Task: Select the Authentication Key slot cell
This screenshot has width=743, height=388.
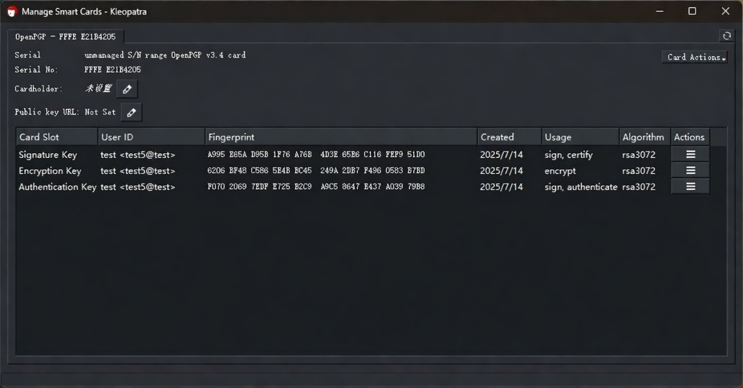Action: [58, 187]
